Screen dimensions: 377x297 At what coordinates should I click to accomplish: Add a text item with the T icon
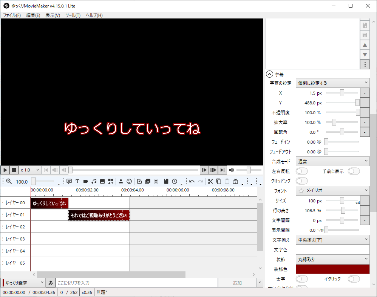77,181
